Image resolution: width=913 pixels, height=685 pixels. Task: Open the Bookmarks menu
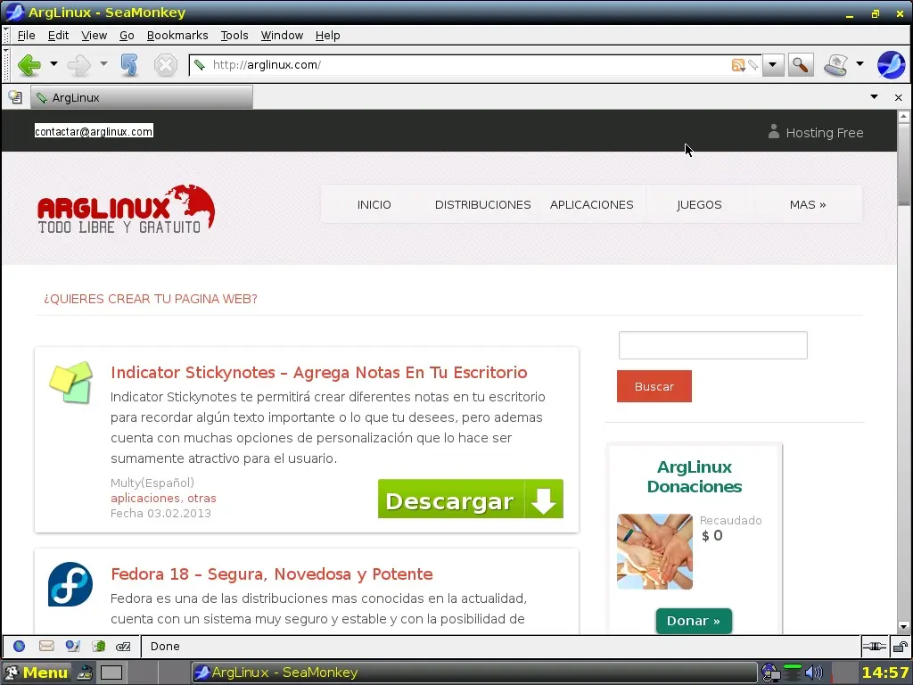tap(177, 36)
